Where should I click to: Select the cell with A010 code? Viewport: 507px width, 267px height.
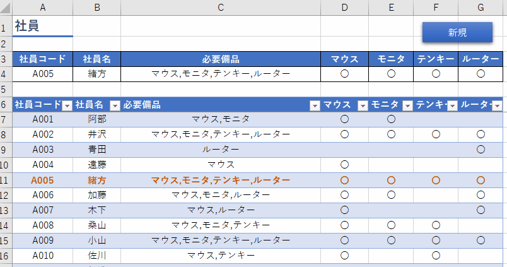click(43, 256)
